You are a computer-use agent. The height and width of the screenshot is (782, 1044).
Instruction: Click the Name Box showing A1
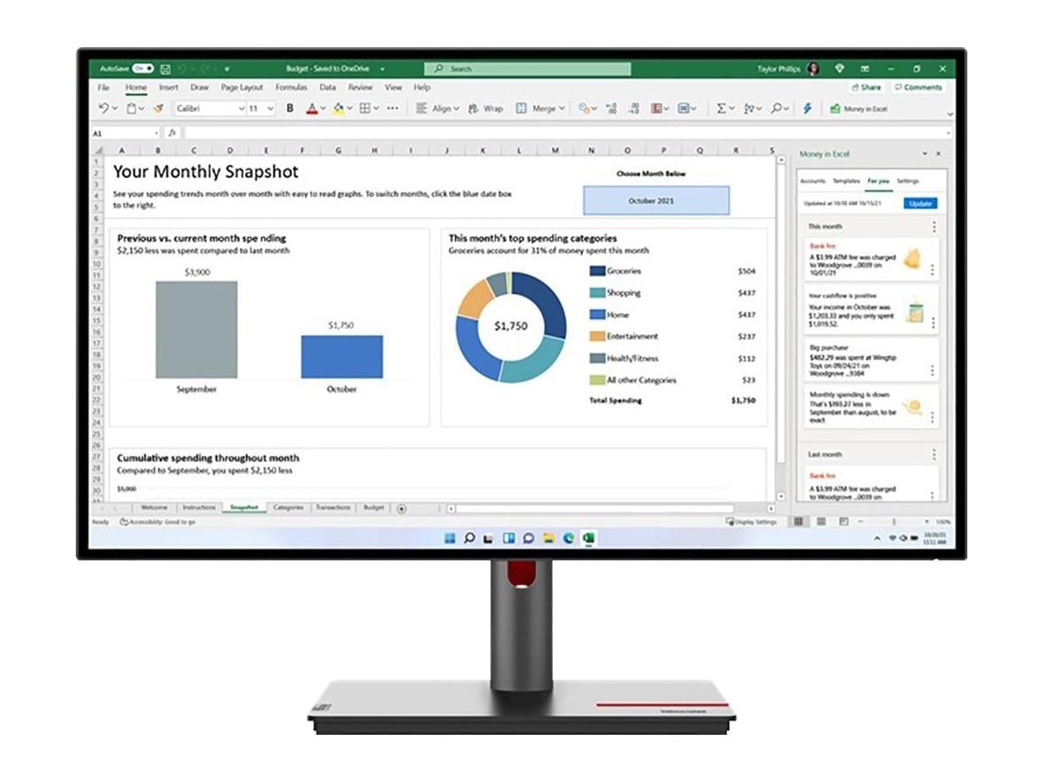tap(125, 133)
